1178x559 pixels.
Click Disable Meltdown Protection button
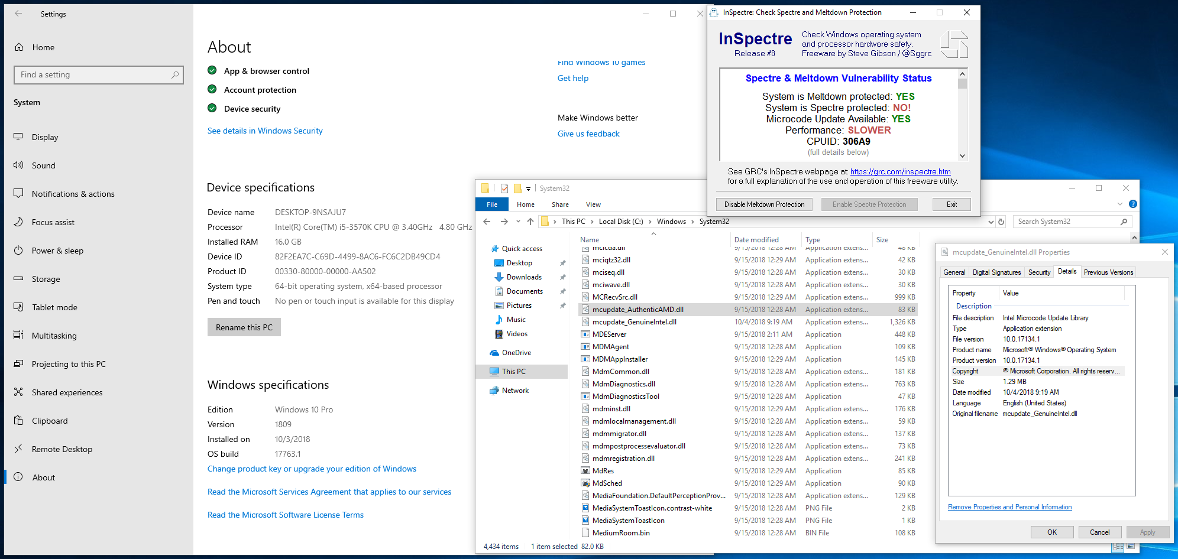click(764, 204)
